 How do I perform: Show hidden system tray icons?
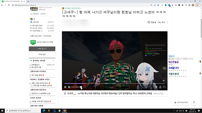[174, 111]
